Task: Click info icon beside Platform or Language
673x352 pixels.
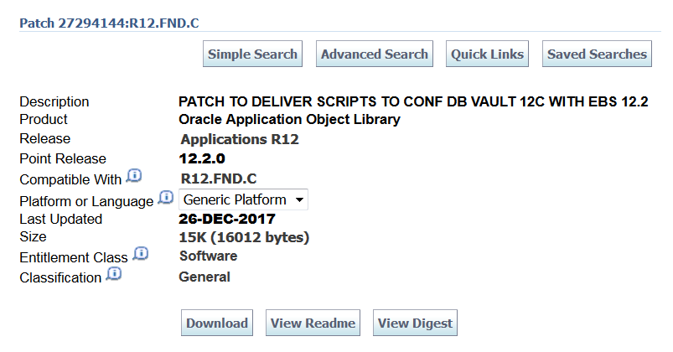Action: tap(165, 199)
